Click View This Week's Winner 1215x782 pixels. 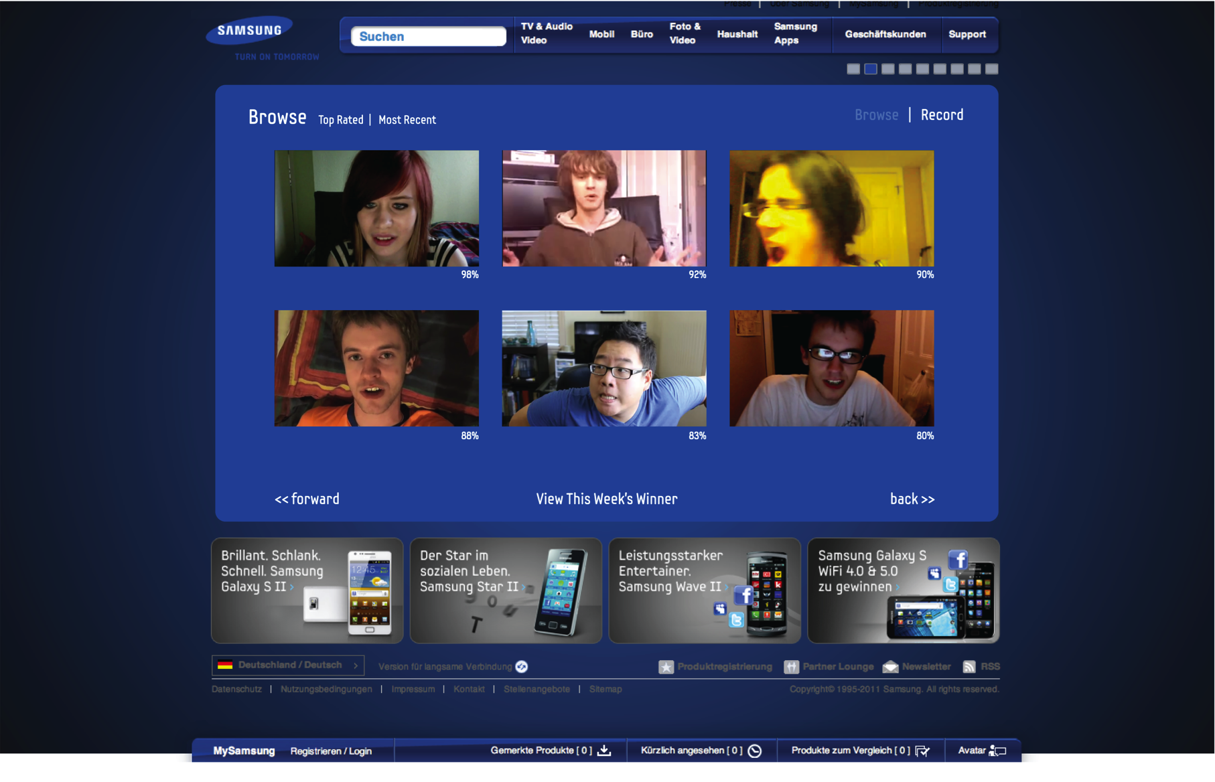(x=607, y=499)
